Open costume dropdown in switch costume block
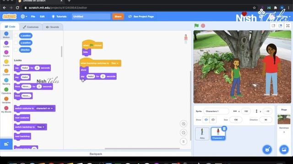293x164 pixels. [44, 108]
